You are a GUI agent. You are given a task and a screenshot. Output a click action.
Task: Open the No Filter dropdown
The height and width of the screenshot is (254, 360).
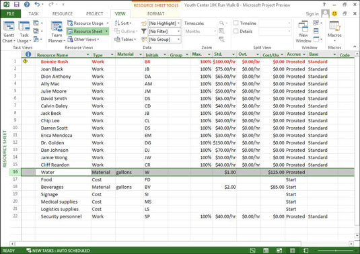tap(178, 31)
